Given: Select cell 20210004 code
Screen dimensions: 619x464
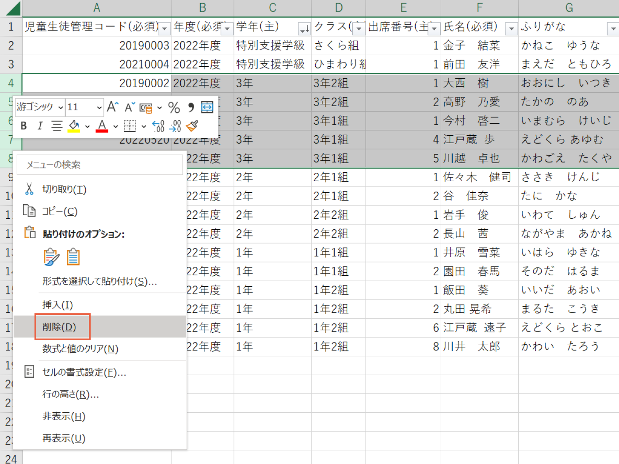Looking at the screenshot, I should [x=97, y=65].
